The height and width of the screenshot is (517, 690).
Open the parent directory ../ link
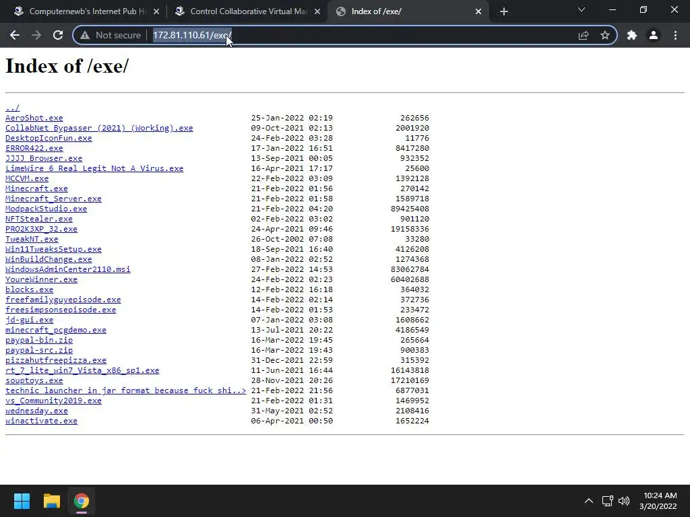click(12, 108)
